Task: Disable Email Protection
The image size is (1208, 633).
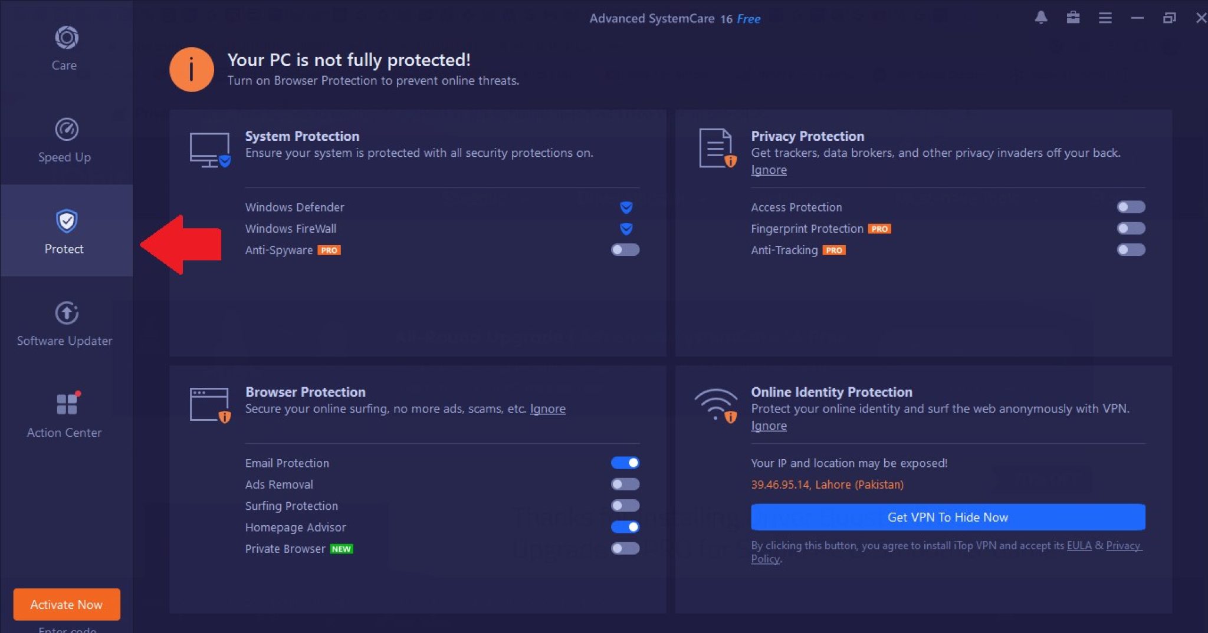Action: [x=626, y=463]
